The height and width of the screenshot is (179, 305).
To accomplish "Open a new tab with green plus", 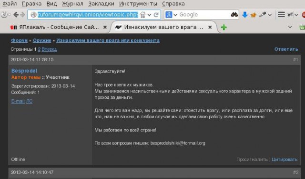I will [224, 28].
